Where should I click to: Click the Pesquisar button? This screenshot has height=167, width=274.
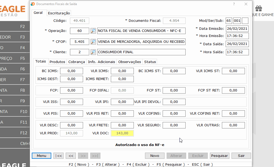[x=220, y=156]
